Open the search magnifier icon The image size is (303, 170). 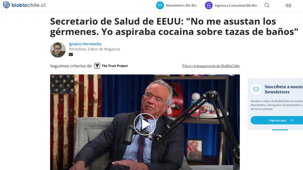[x=267, y=5]
